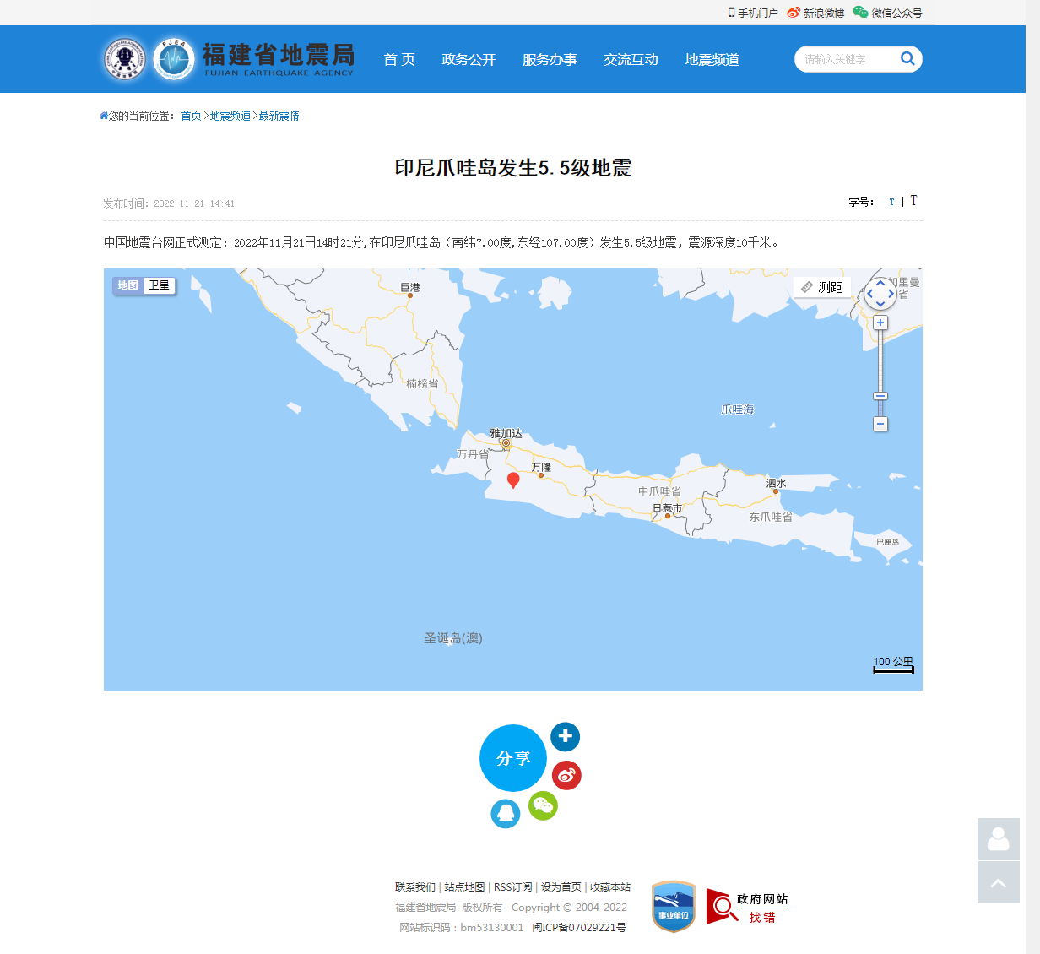The image size is (1040, 954).
Task: Click the back-to-top arrow icon
Action: pos(998,882)
